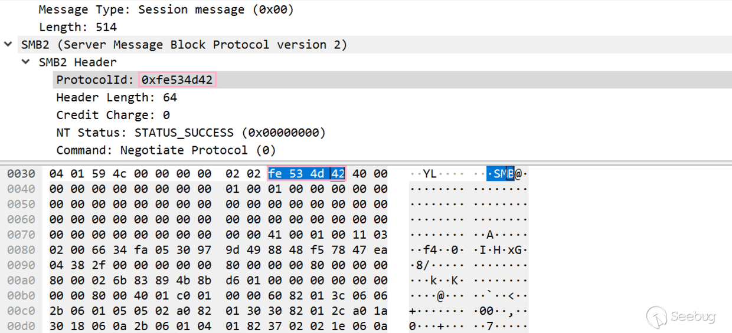Click the 0040 offset row label
732x333 pixels.
[x=21, y=189]
